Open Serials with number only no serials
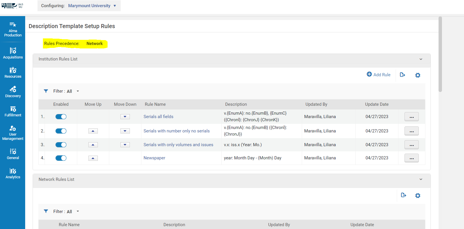The width and height of the screenshot is (464, 229). pyautogui.click(x=177, y=131)
